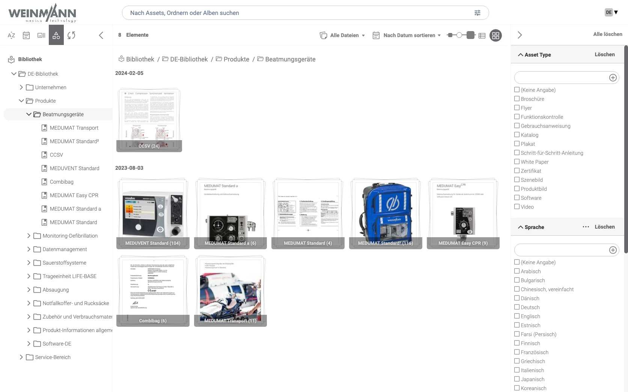628x392 pixels.
Task: Check the White Paper filter
Action: tap(517, 162)
